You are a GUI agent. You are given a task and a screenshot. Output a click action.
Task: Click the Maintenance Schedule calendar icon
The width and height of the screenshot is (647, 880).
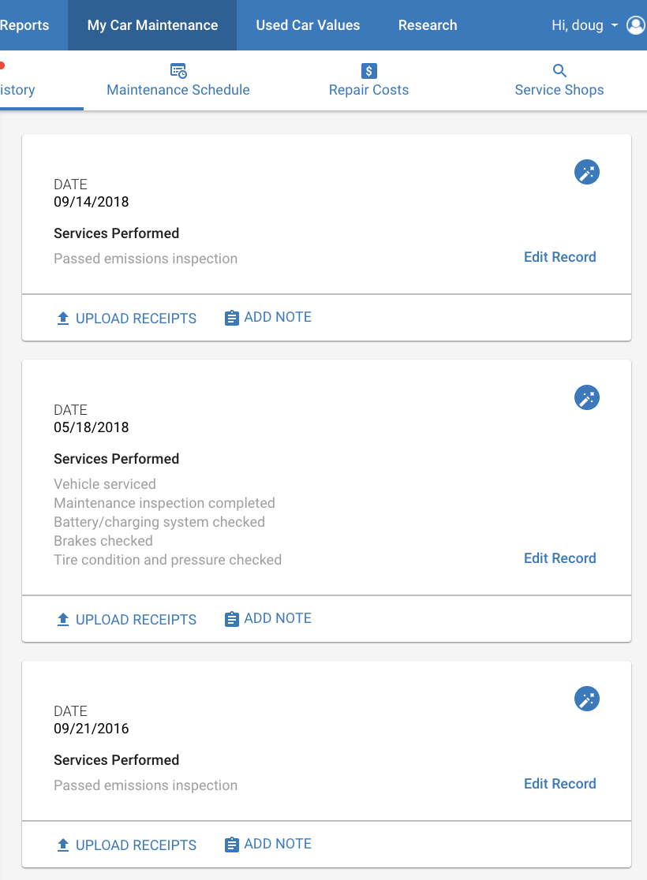tap(178, 71)
